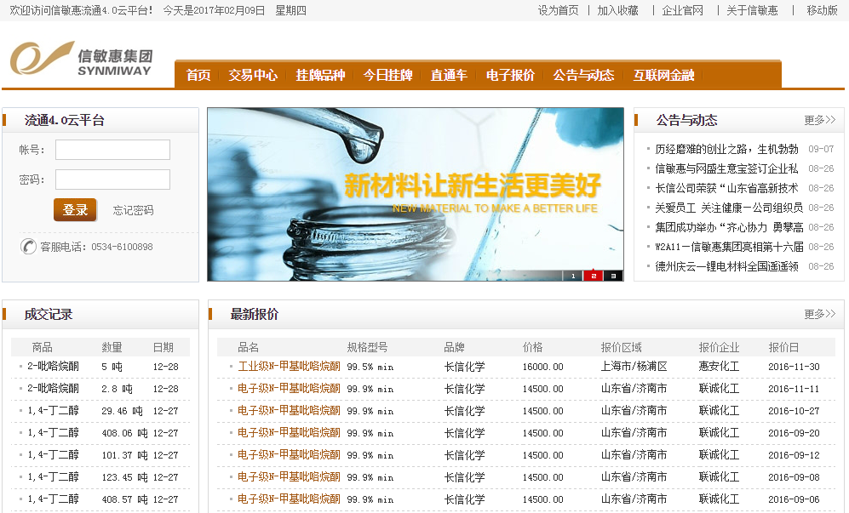This screenshot has width=849, height=513.
Task: Open news item 长信公司荣获山东省高新技术
Action: (x=726, y=188)
